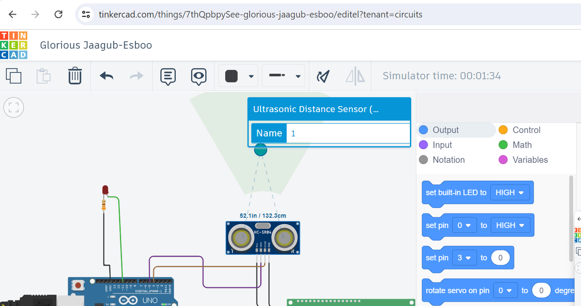Edit the sensor Name field

(x=348, y=133)
